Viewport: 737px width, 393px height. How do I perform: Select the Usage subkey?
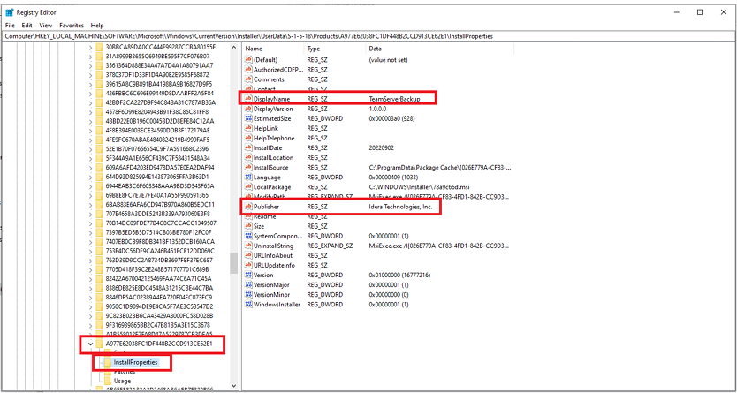[x=122, y=381]
